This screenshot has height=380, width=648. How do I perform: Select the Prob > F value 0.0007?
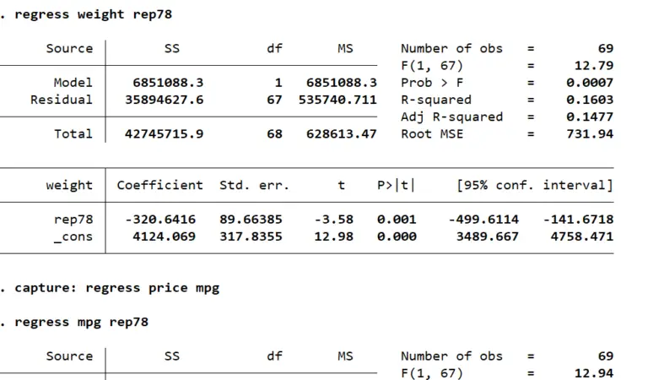point(590,83)
